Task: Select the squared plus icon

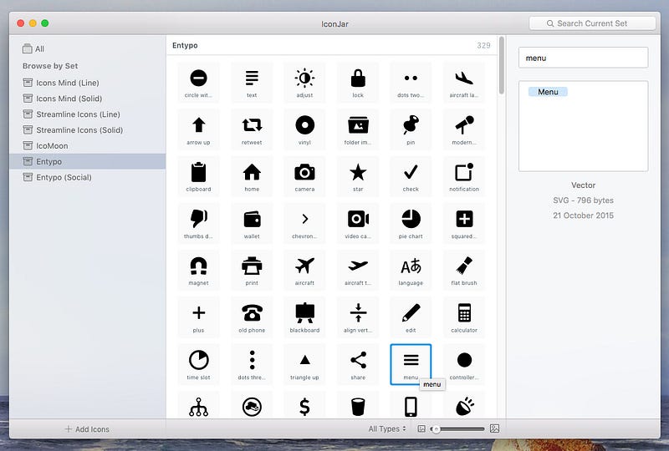Action: [464, 223]
